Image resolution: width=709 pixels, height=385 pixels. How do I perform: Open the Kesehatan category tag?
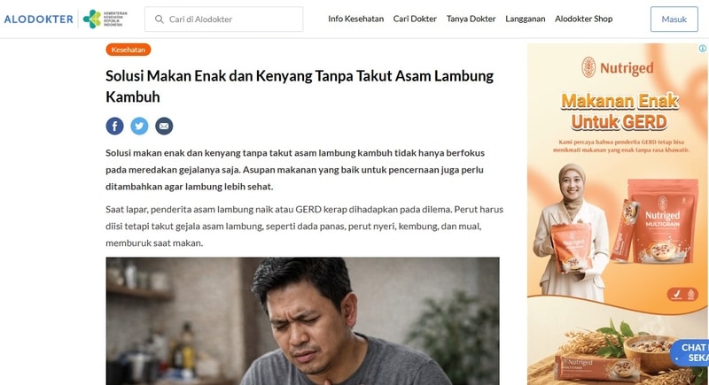pyautogui.click(x=129, y=50)
